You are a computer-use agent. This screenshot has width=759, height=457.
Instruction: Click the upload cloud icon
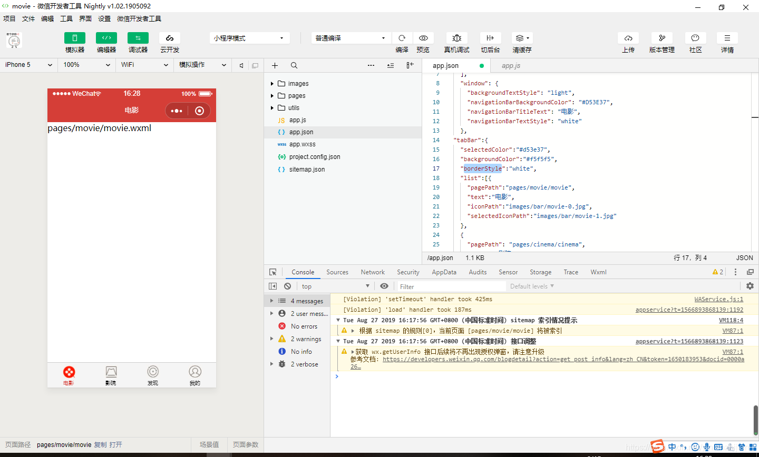point(628,38)
